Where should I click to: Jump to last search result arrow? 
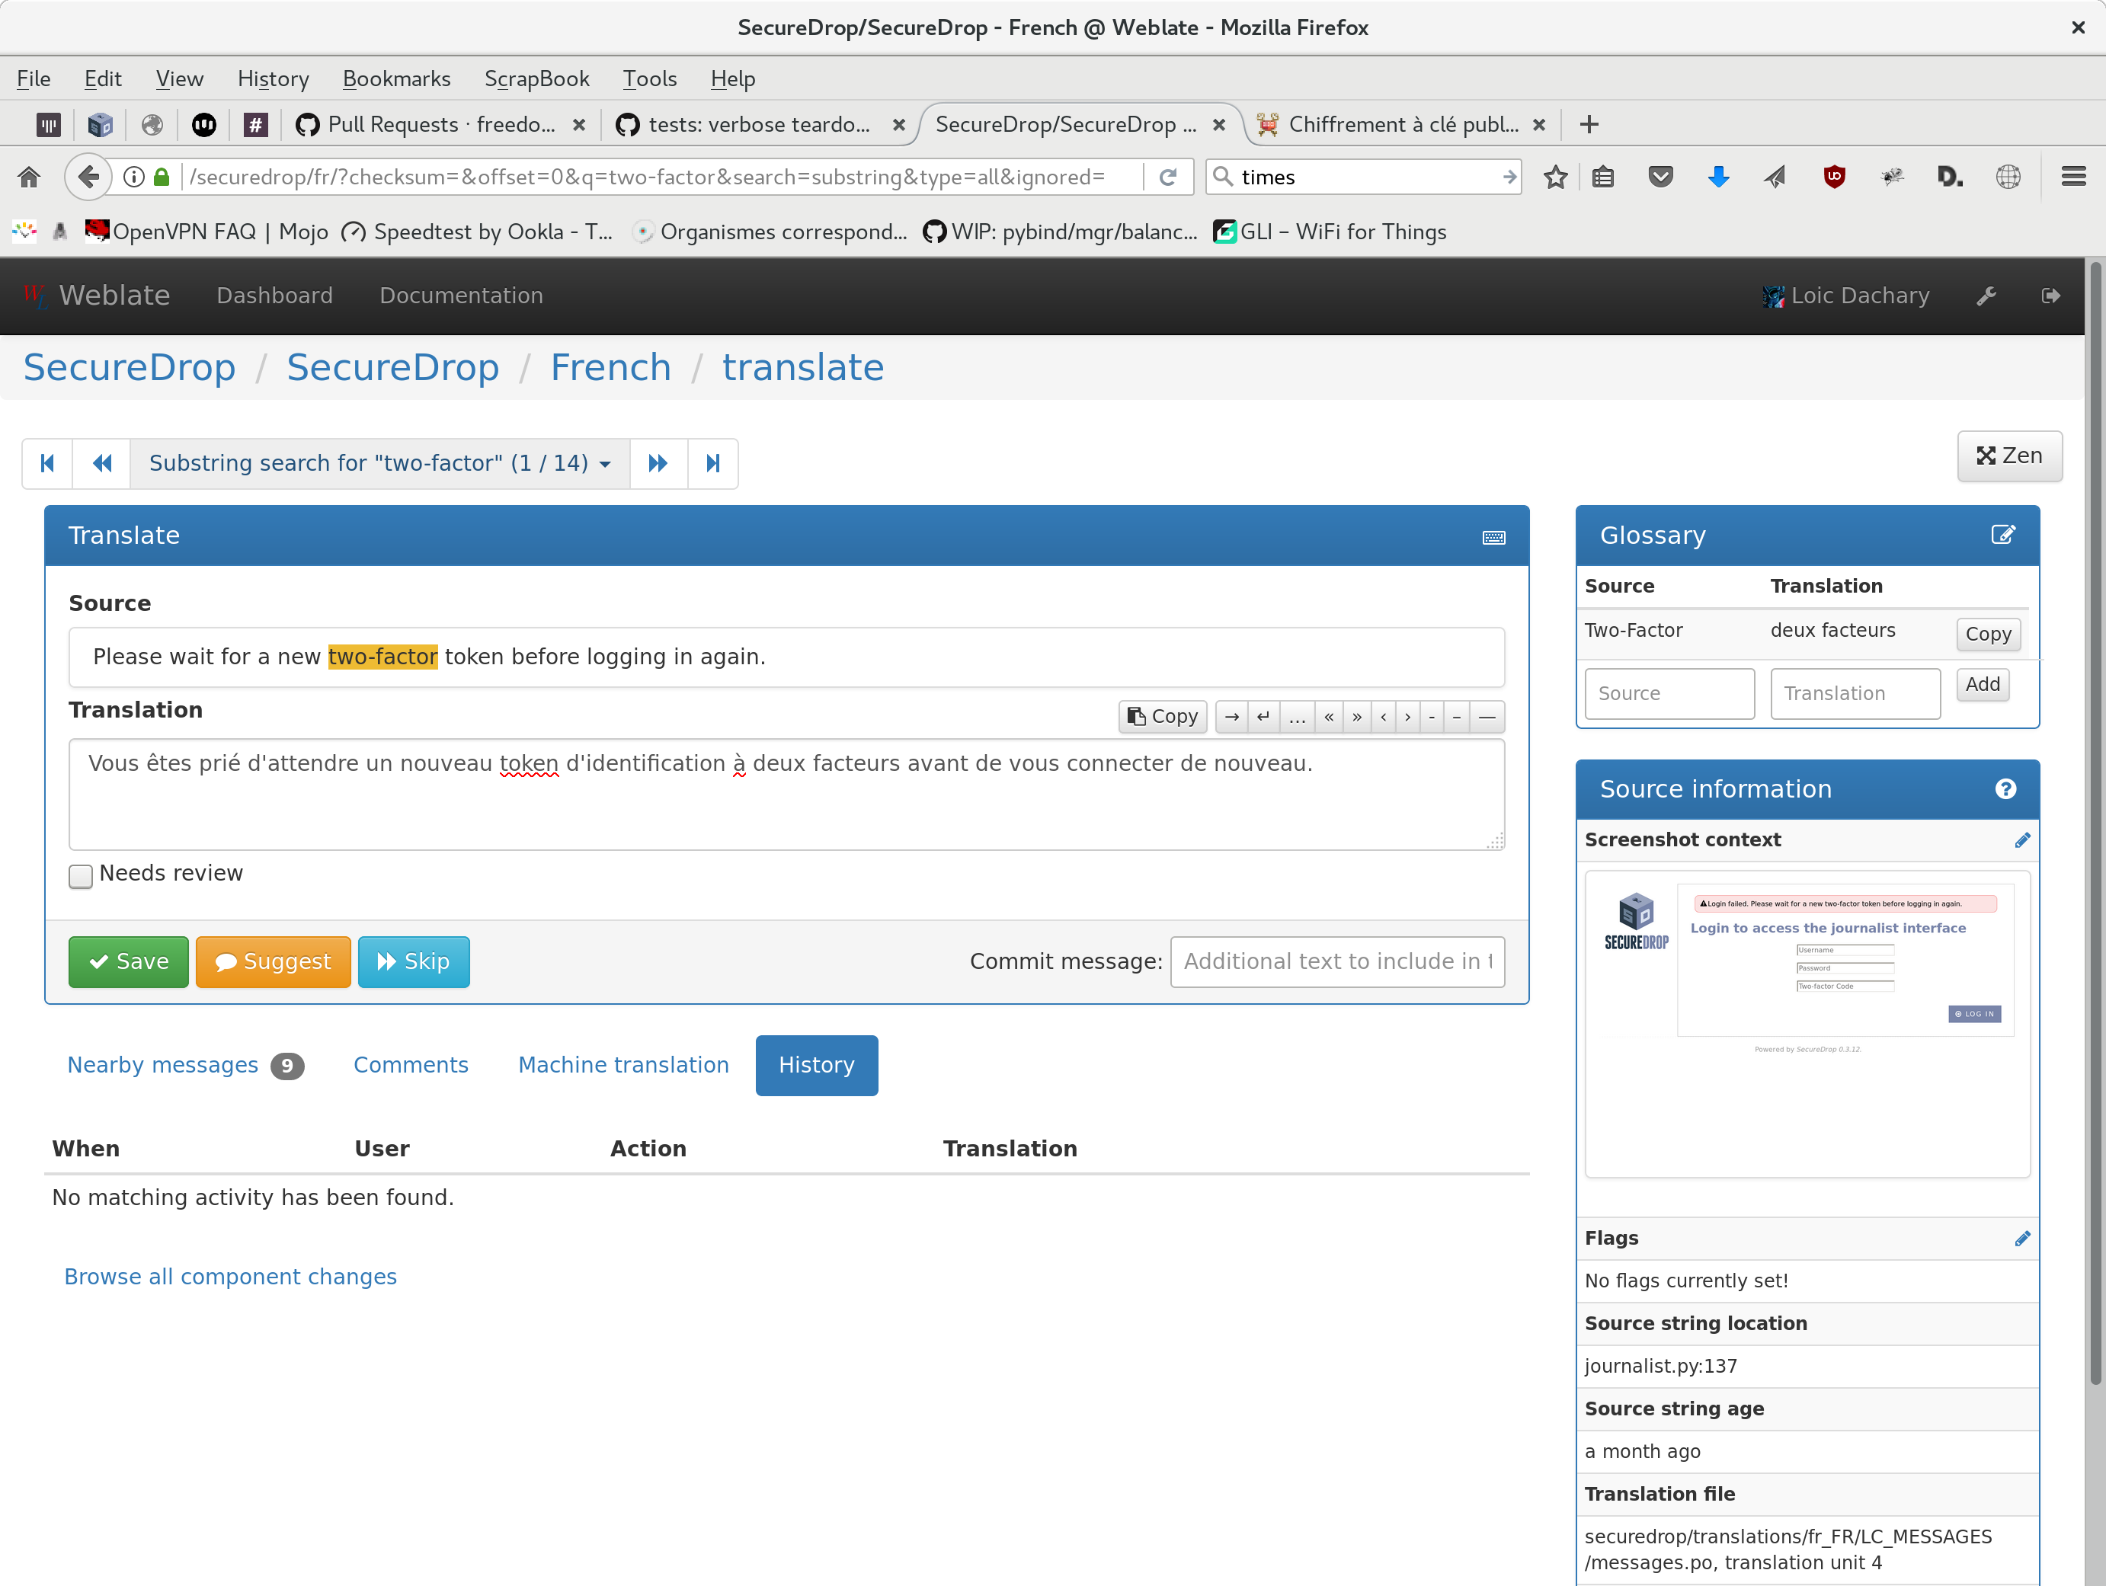(x=713, y=464)
